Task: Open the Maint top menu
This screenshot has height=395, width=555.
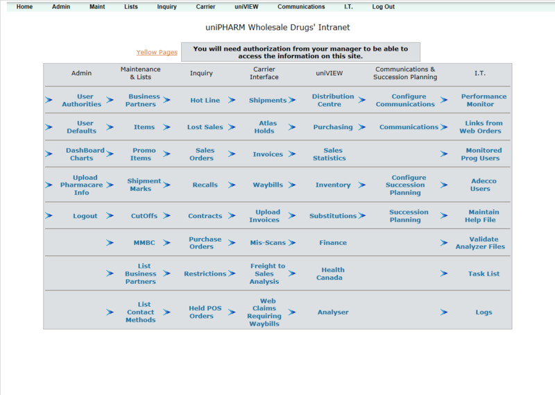Action: [97, 7]
